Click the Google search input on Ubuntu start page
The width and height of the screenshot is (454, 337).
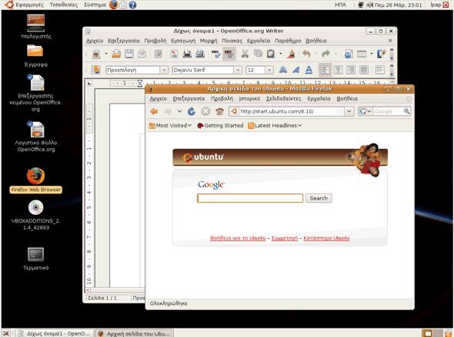(x=250, y=198)
